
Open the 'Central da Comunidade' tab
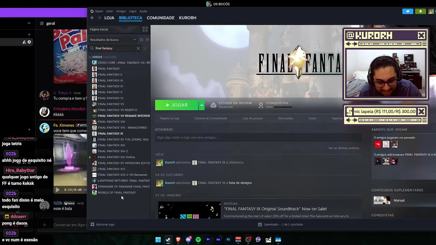click(x=211, y=118)
